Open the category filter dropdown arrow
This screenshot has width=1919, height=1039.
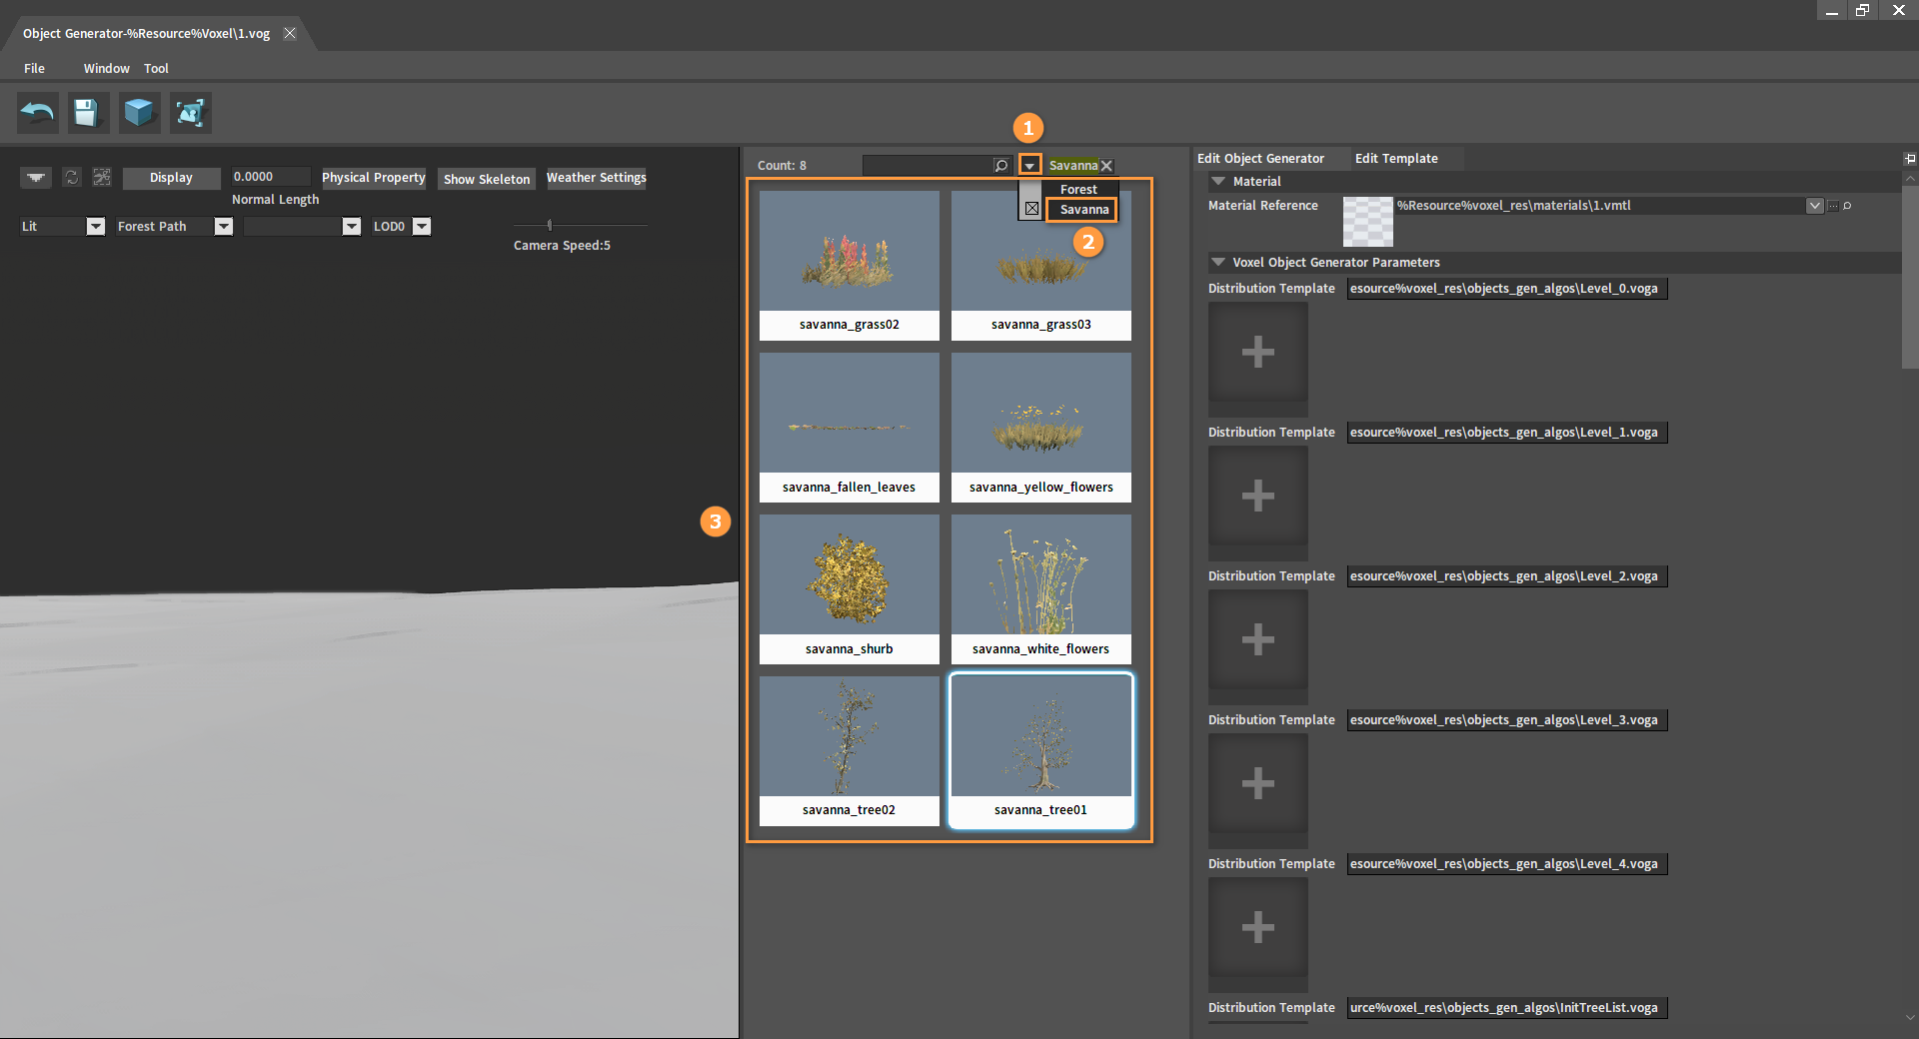1029,165
